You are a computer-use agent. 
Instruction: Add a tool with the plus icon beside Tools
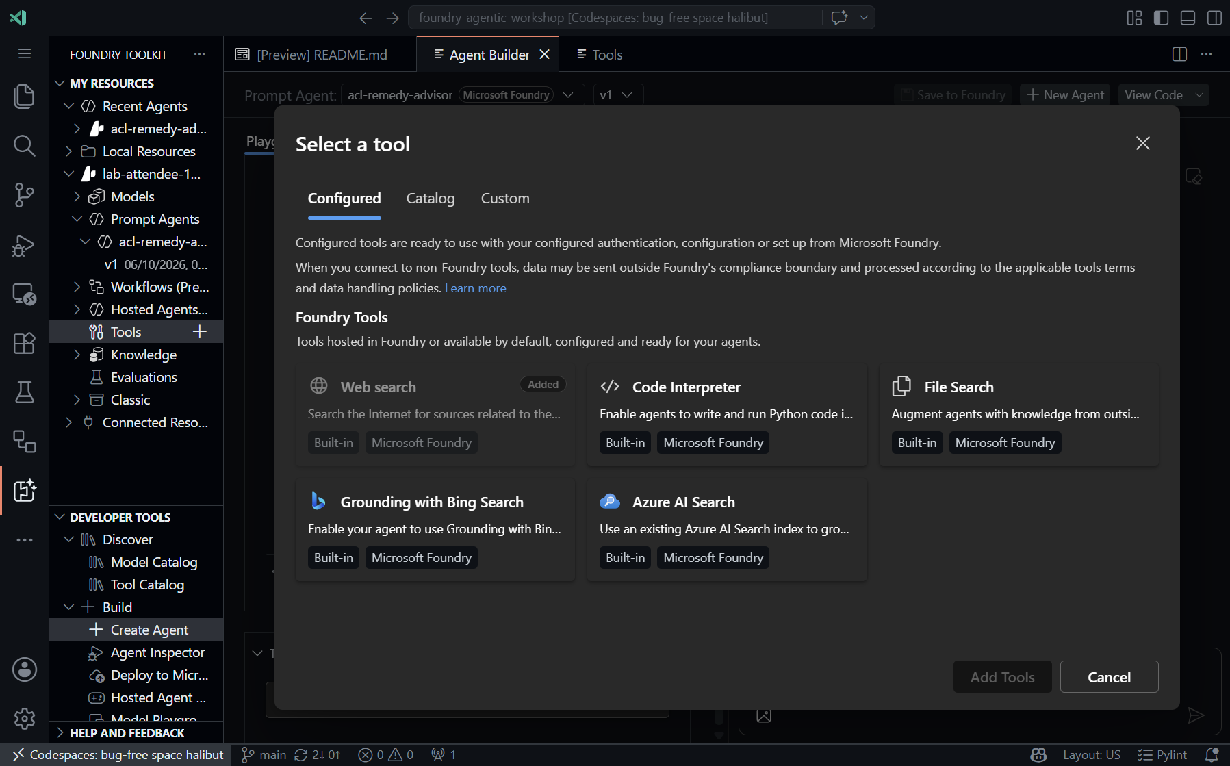click(199, 332)
